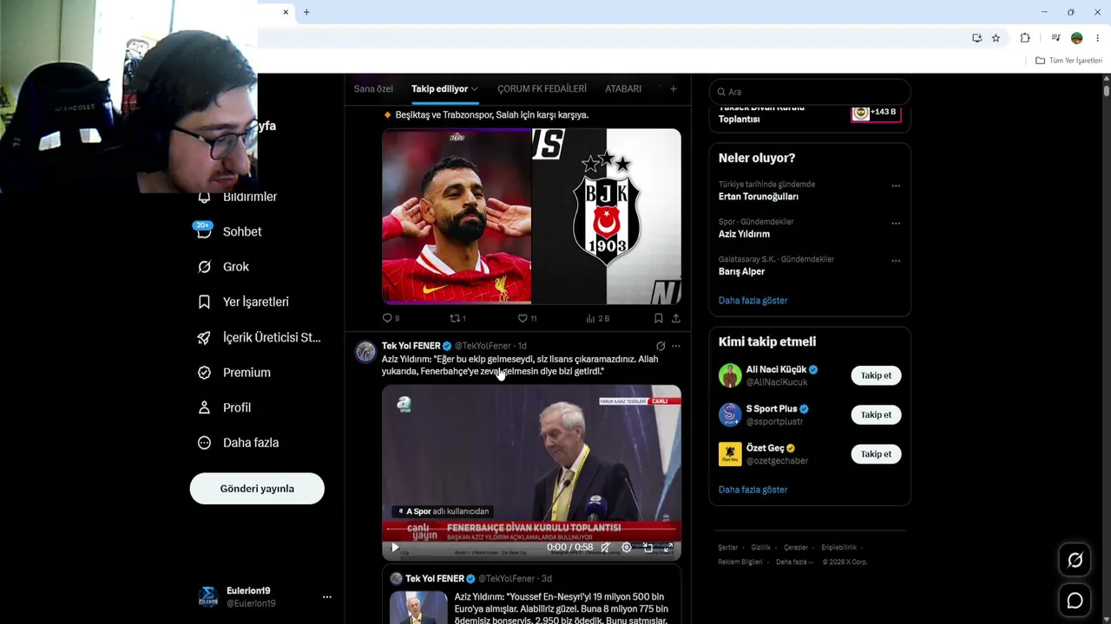
Task: Show more trends under Neler oluyor
Action: [x=753, y=301]
